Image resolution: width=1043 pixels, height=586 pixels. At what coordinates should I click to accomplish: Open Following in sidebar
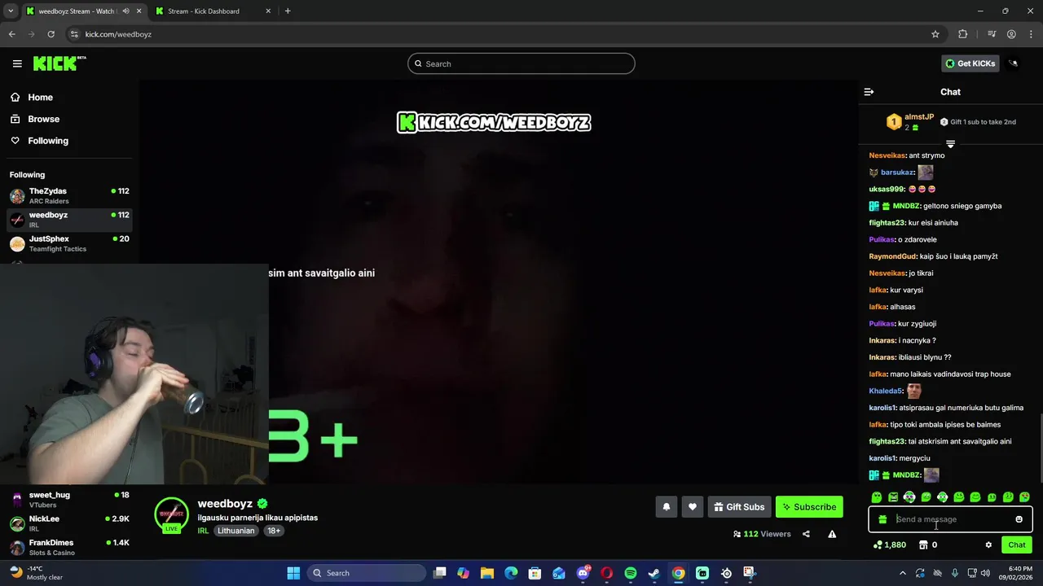[x=39, y=141]
